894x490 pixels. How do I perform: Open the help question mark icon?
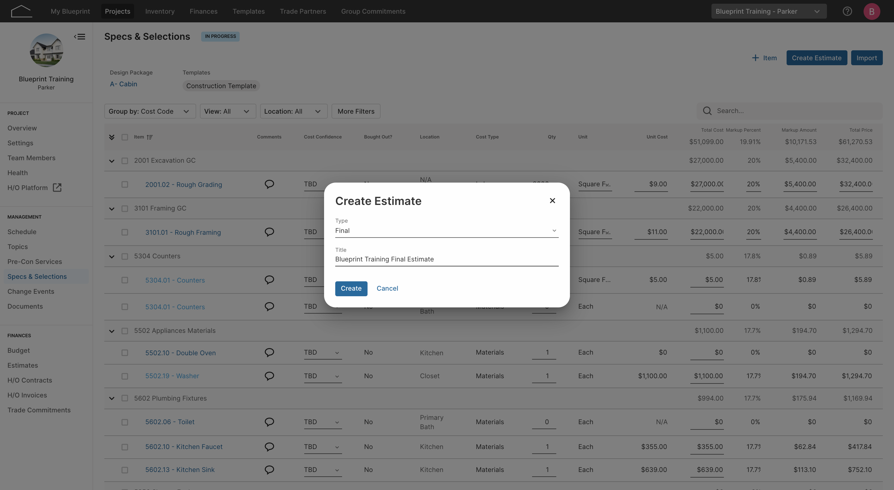(x=847, y=11)
